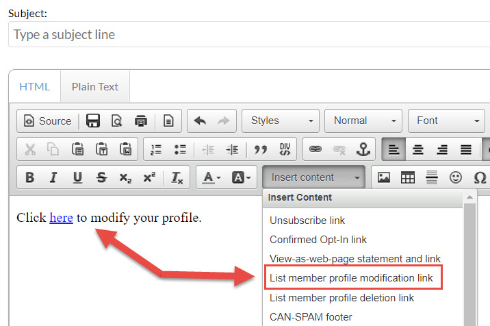Insert a numbered list
The image size is (490, 326).
pos(156,149)
